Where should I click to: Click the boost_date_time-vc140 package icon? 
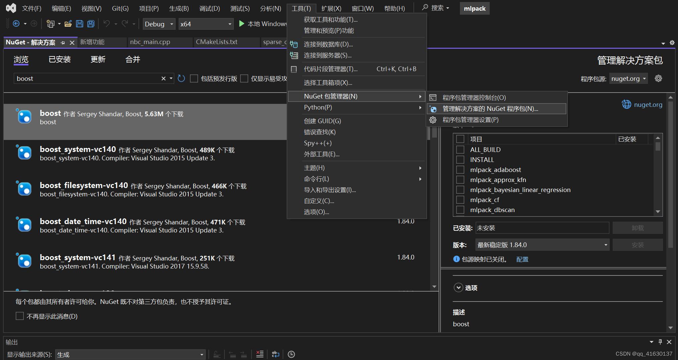tap(24, 225)
